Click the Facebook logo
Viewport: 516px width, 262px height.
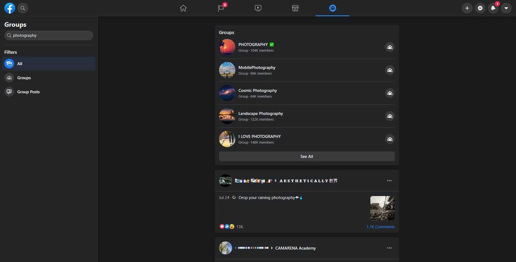click(x=10, y=8)
